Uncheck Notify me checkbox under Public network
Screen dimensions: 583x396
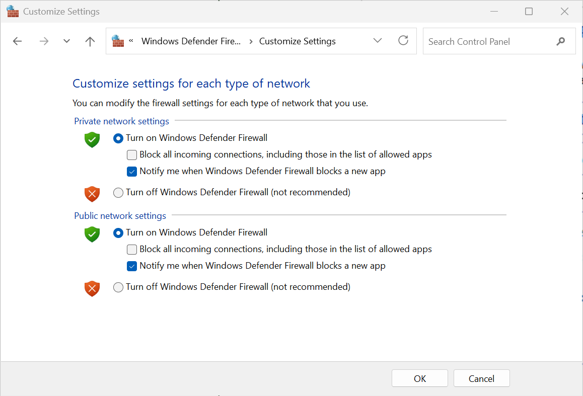(132, 266)
